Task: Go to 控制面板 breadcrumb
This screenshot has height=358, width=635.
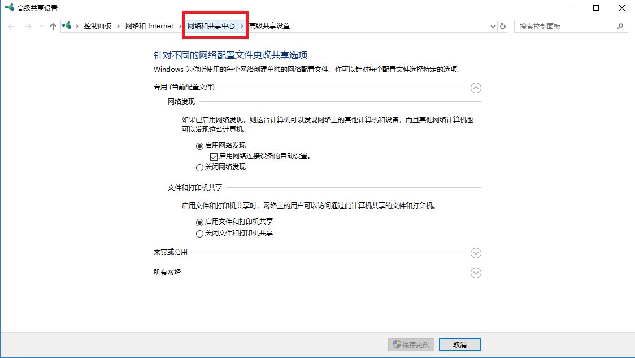Action: [98, 26]
